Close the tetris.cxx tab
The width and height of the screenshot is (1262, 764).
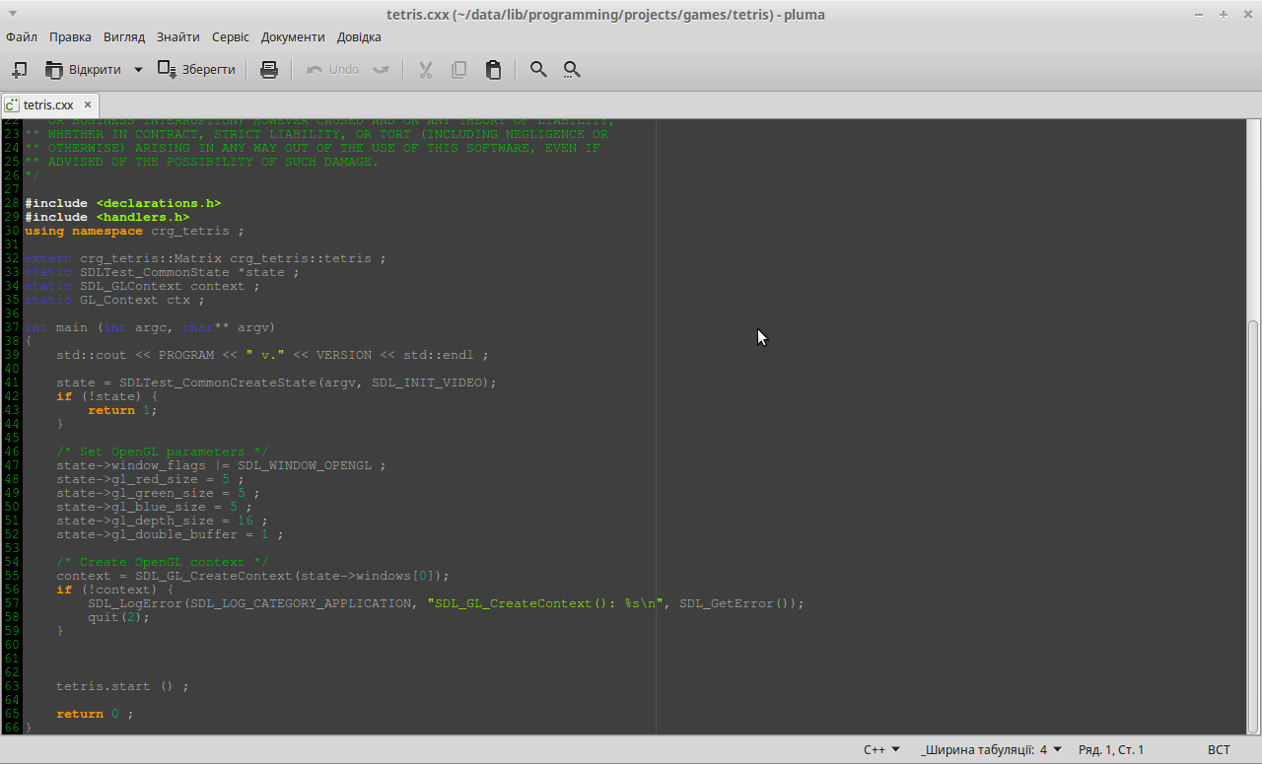(87, 104)
